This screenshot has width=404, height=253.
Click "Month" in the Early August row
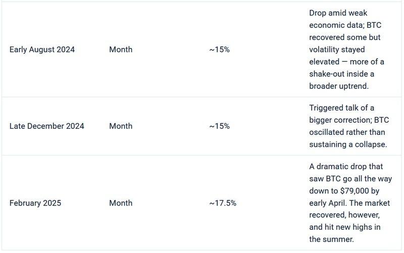(121, 49)
